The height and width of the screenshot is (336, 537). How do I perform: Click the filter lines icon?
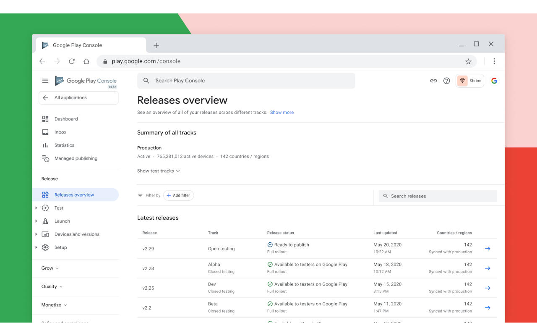[x=140, y=195]
